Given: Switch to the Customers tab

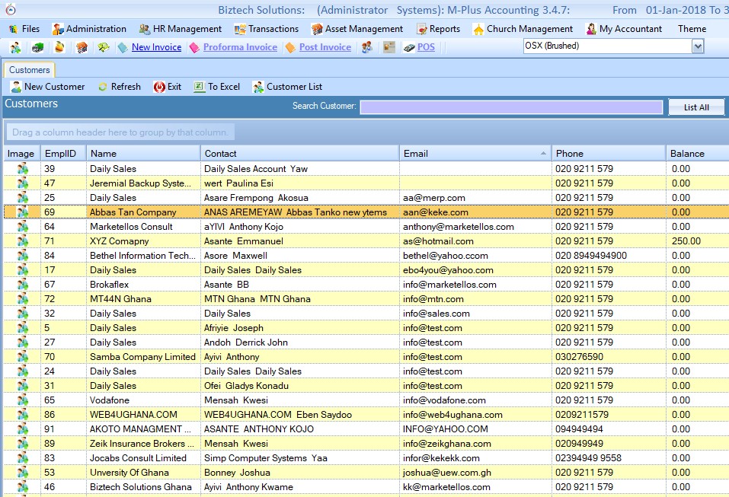Looking at the screenshot, I should (30, 70).
